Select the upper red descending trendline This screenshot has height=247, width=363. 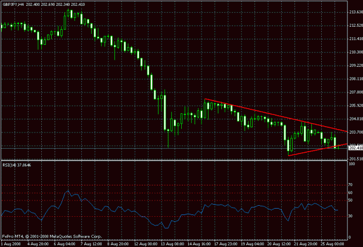pyautogui.click(x=275, y=115)
